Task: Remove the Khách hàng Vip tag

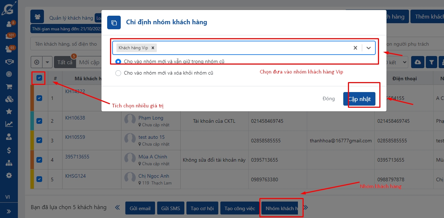Action: tap(153, 48)
